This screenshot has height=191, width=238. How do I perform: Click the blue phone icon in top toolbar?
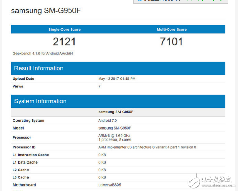point(140,1)
